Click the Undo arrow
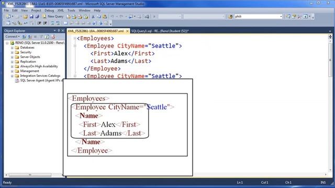 pos(112,16)
